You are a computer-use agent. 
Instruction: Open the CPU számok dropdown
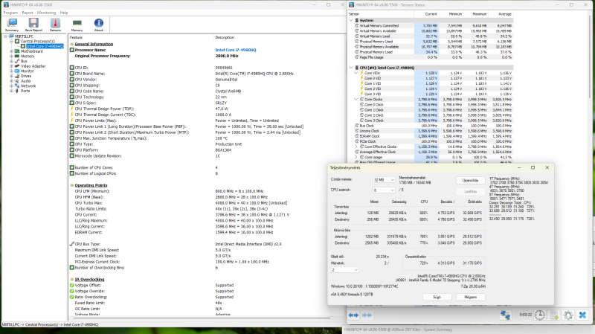384,190
